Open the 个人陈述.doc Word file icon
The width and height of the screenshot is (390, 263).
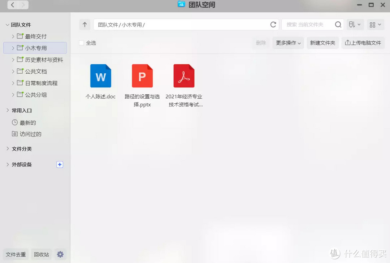pos(101,76)
